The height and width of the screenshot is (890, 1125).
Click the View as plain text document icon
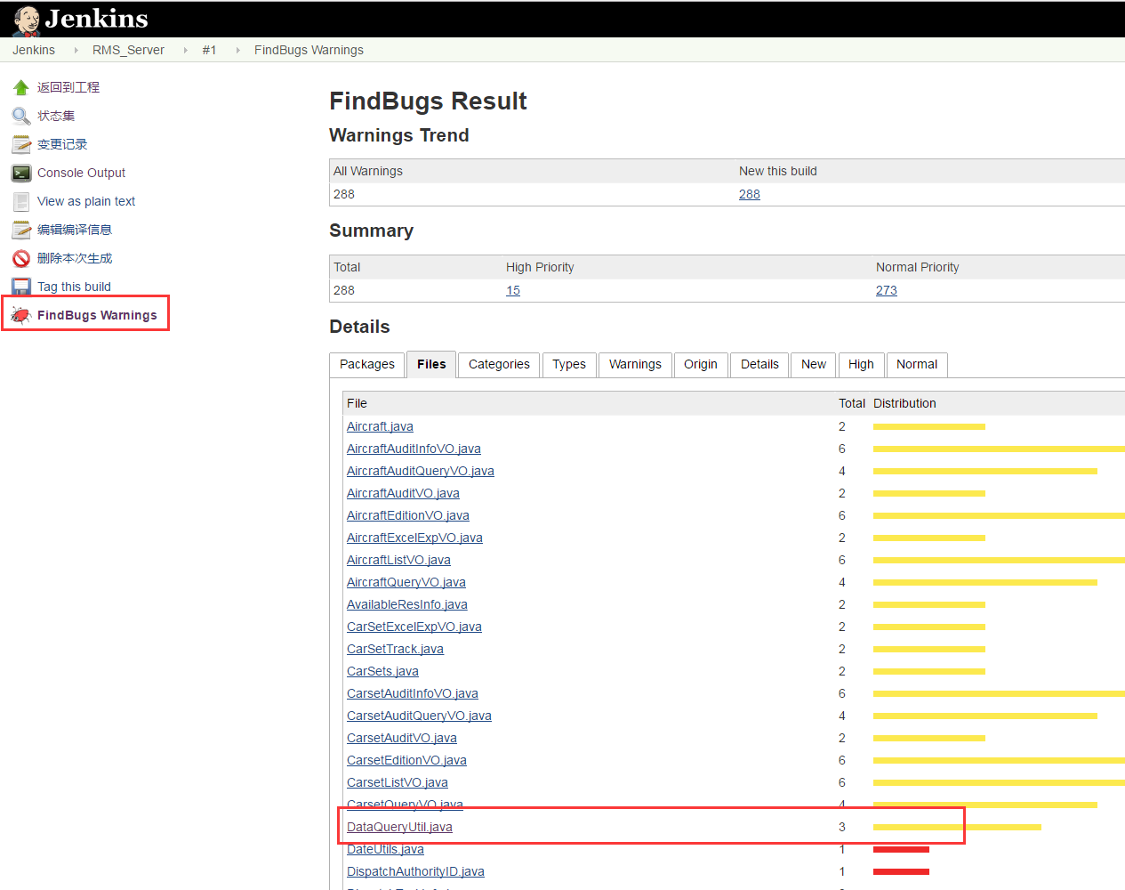21,201
